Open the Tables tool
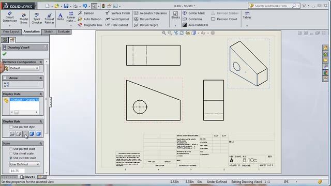The image size is (331, 186). tap(247, 15)
